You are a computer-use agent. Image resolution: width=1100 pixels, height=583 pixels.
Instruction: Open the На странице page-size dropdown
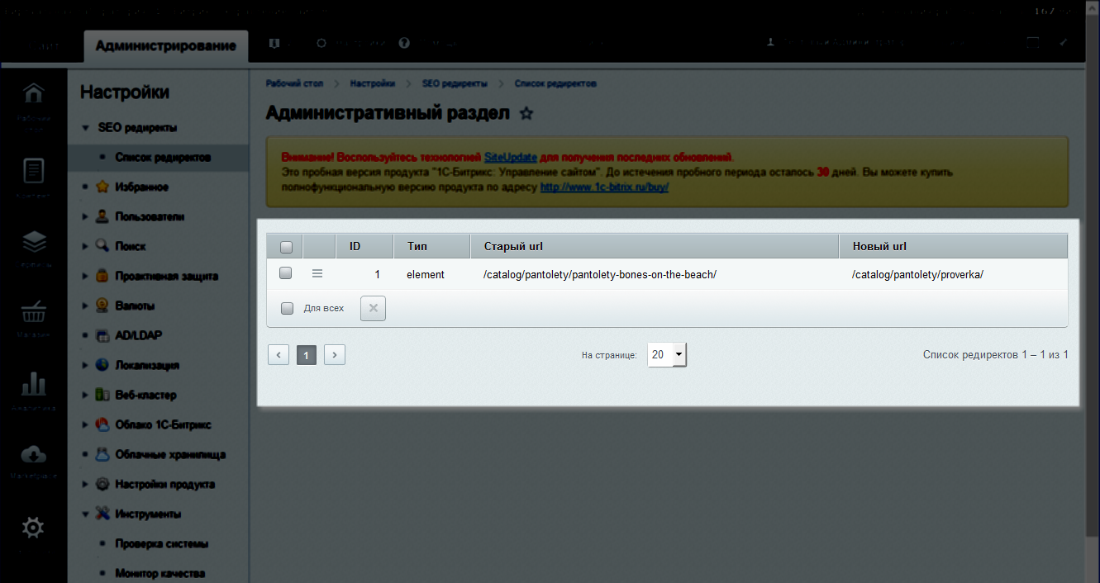(x=667, y=353)
